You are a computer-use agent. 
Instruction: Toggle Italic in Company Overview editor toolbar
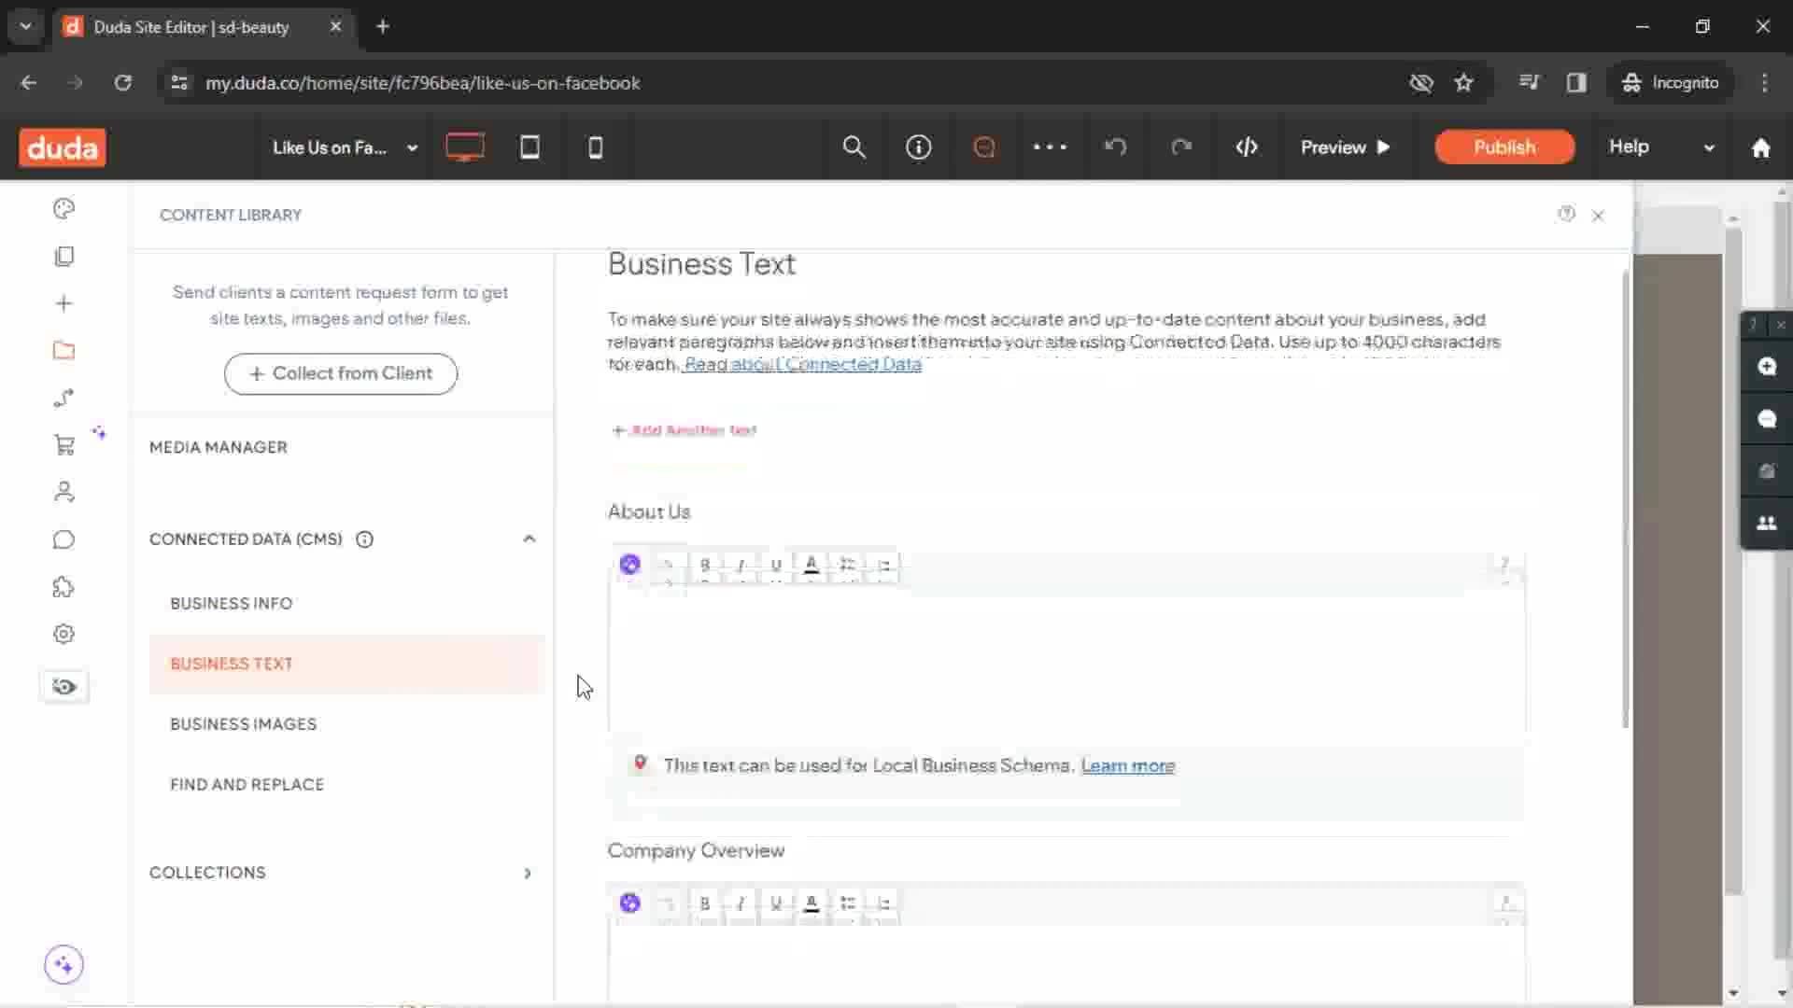coord(741,903)
